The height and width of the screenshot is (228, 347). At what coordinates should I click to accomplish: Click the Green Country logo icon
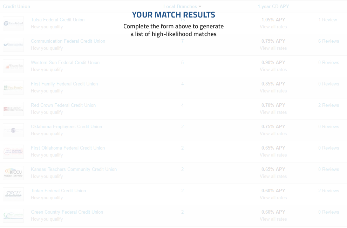point(13,216)
